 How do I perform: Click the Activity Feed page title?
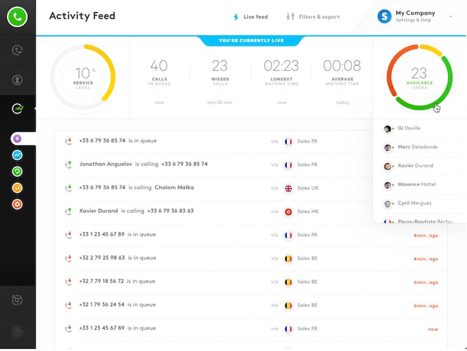tap(82, 16)
